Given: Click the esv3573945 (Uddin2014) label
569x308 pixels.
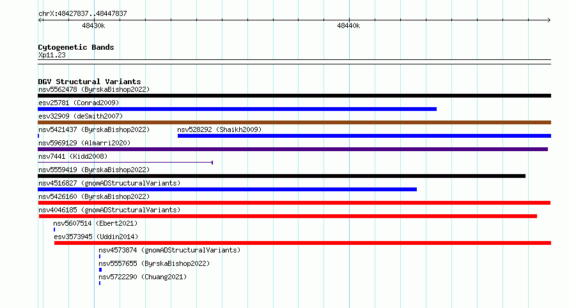Looking at the screenshot, I should click(96, 237).
